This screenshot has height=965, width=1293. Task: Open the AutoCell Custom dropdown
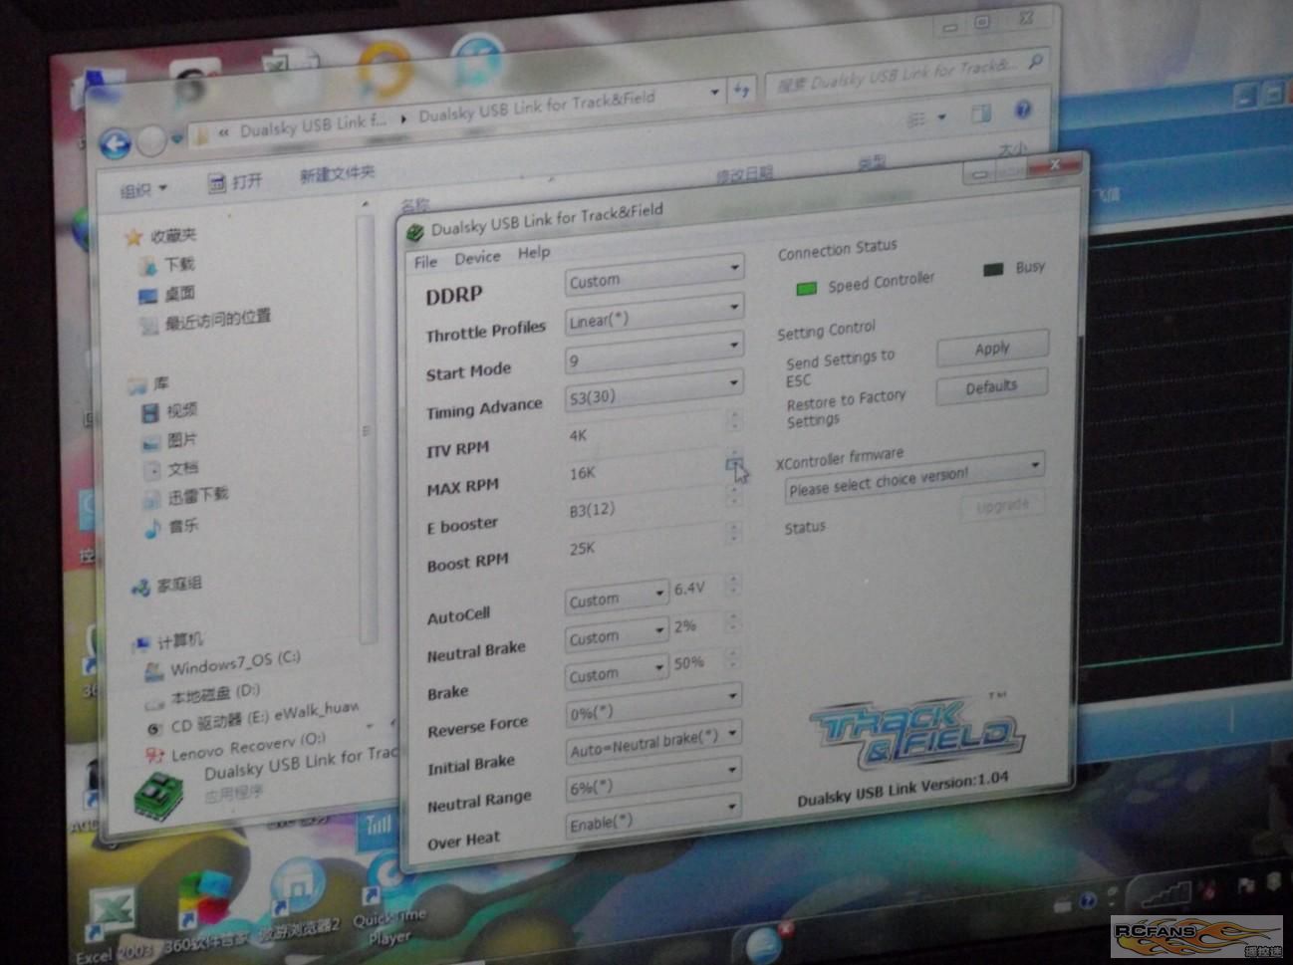[x=616, y=599]
